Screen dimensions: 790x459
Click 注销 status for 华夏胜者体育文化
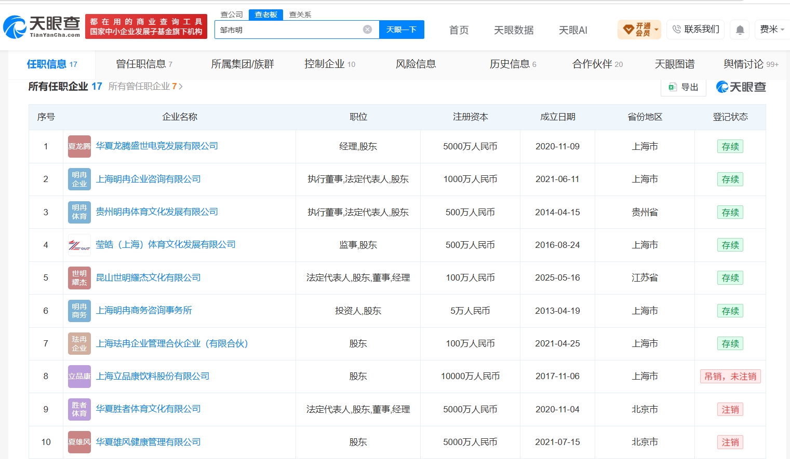730,409
